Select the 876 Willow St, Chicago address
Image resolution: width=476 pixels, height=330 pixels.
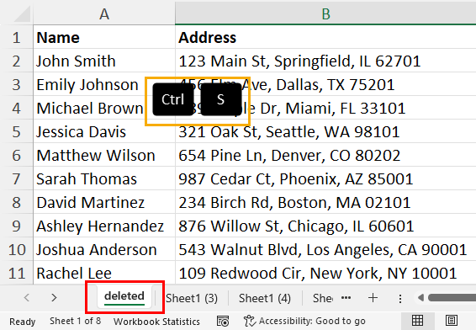325,226
